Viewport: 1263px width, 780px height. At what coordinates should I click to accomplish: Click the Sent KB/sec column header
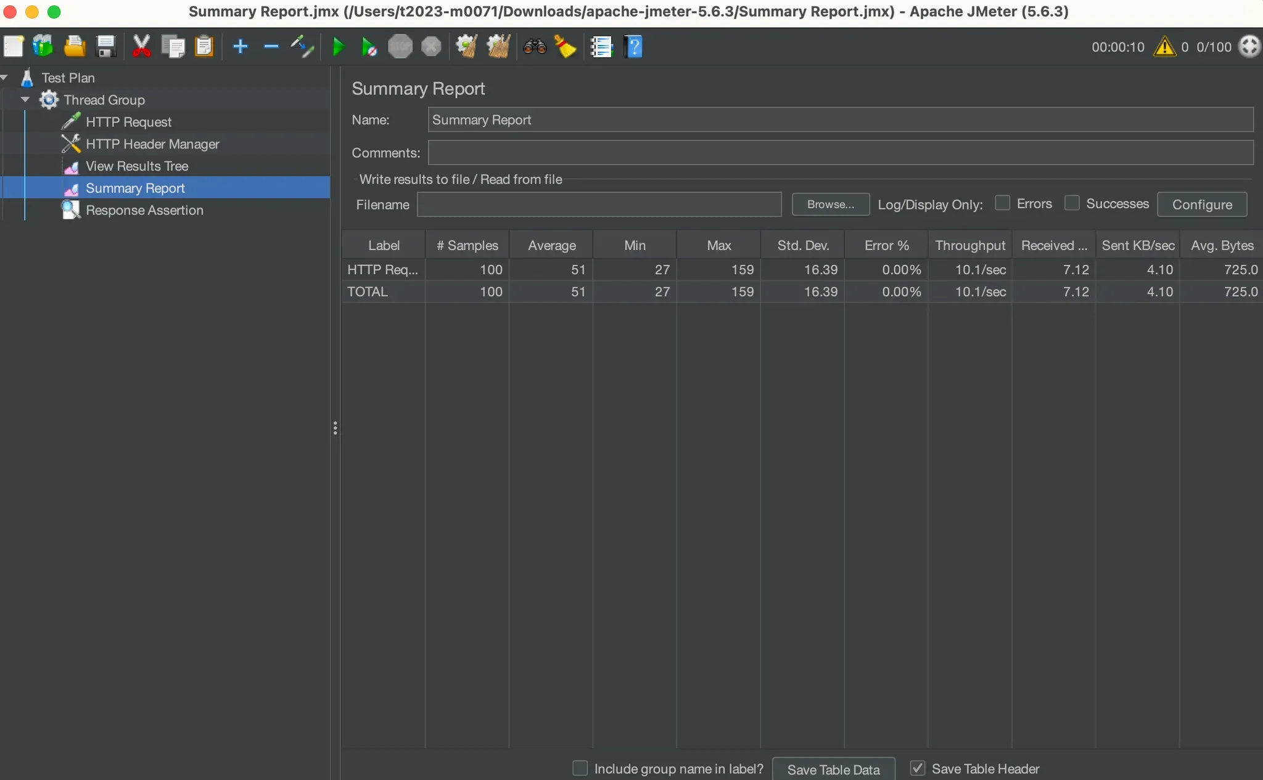(1138, 245)
